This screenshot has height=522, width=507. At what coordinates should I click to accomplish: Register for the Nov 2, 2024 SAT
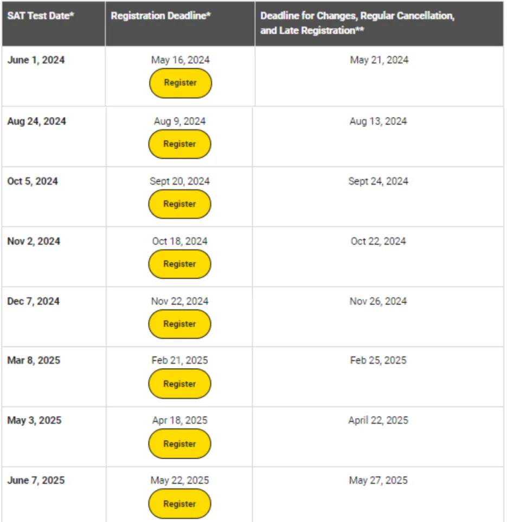click(179, 264)
